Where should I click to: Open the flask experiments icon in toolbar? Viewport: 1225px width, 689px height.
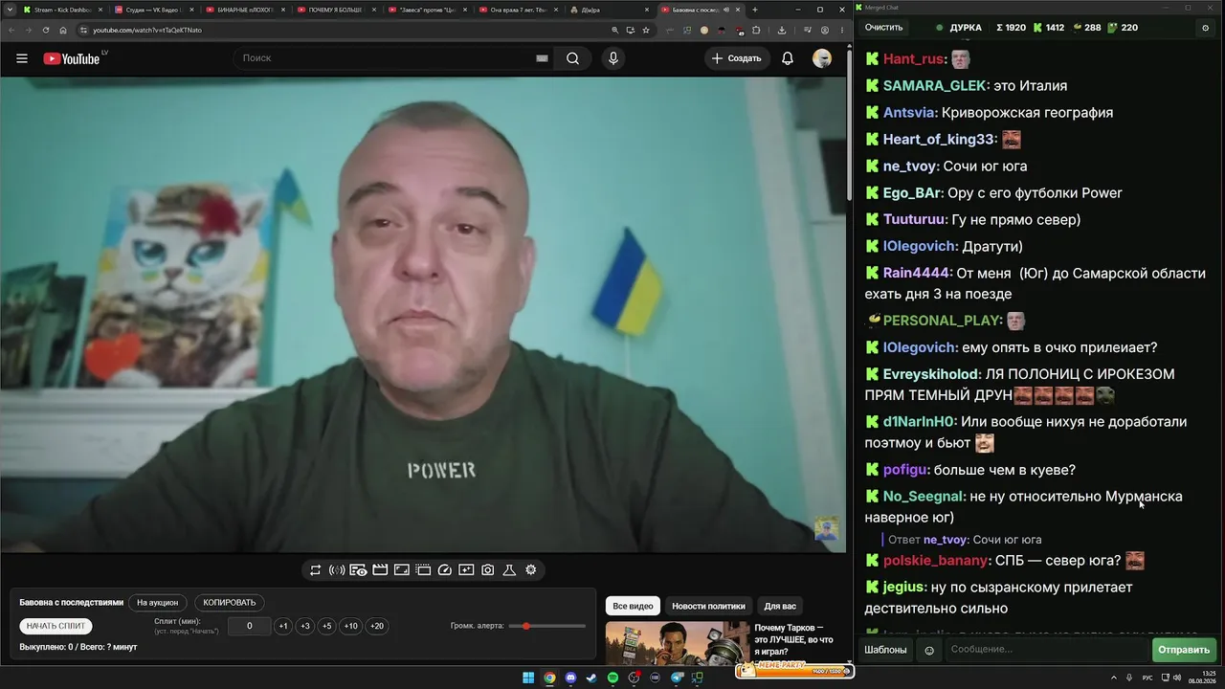(x=509, y=570)
